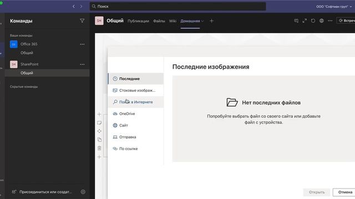Click the delete web part trash icon

click(x=99, y=148)
